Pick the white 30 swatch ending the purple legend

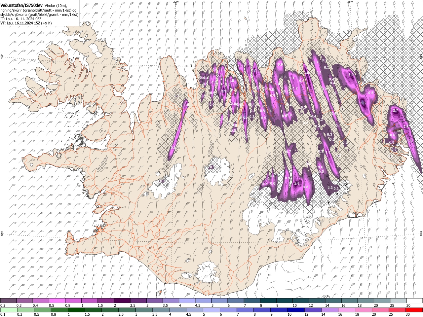[414, 300]
